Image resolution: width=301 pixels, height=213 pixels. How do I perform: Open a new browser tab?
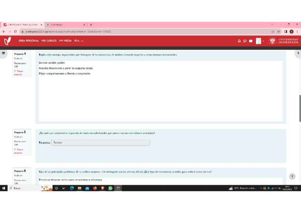(x=91, y=25)
